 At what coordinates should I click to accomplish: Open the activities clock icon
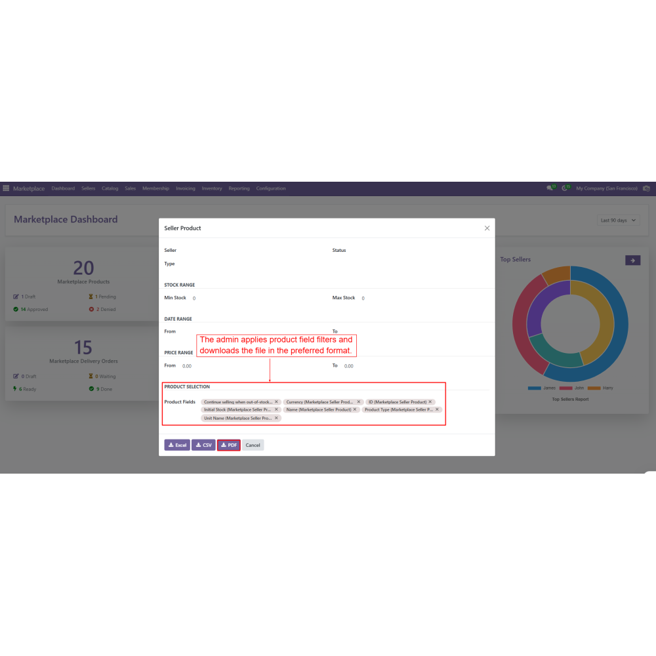coord(565,188)
